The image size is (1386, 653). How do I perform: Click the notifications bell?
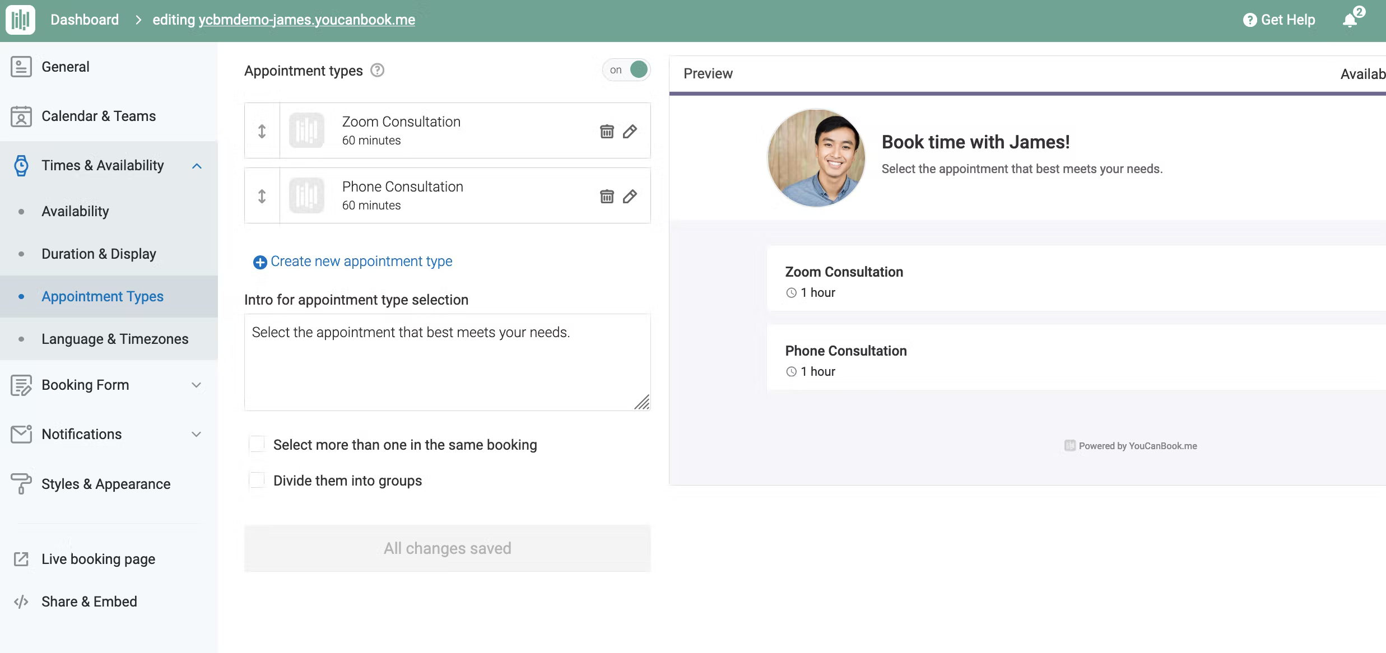point(1350,20)
